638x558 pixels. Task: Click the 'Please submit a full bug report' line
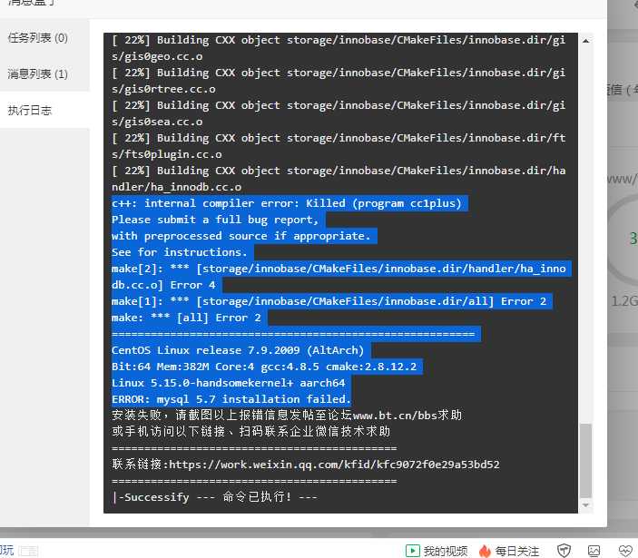(x=215, y=220)
